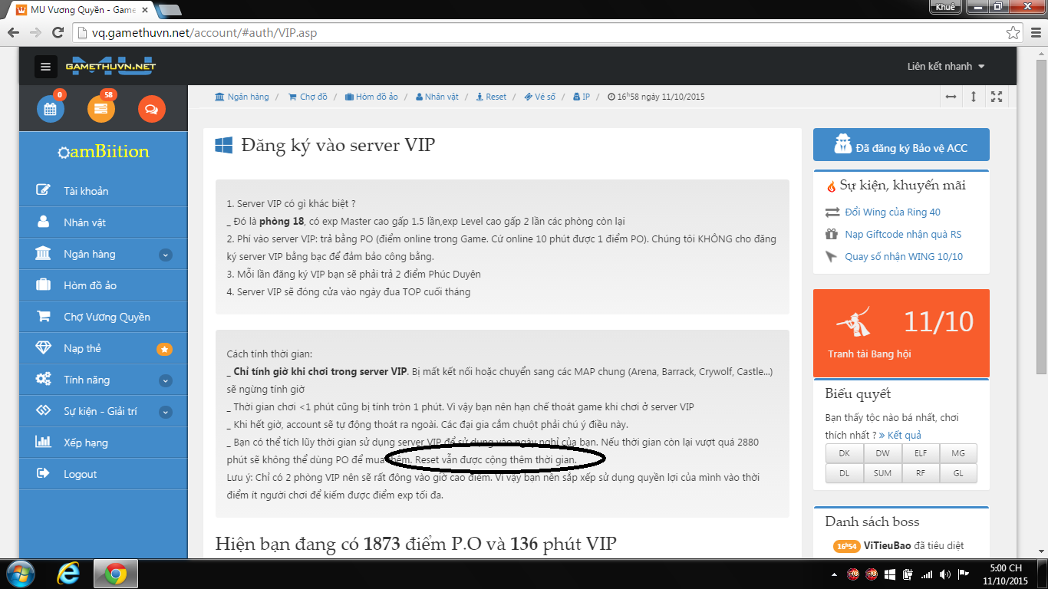Open Đổi Wing của Ring 40 link
Image resolution: width=1048 pixels, height=589 pixels.
[x=891, y=212]
